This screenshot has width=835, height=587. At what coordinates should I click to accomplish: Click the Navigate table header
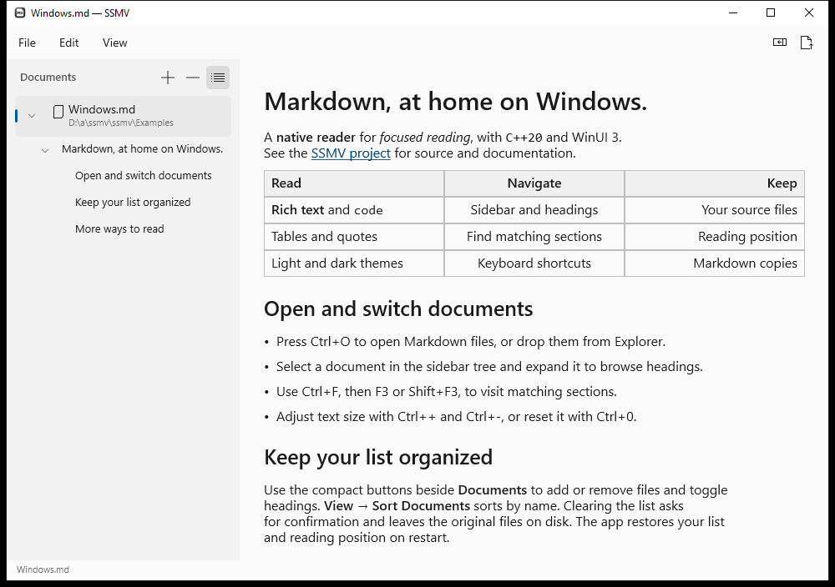[x=534, y=183]
